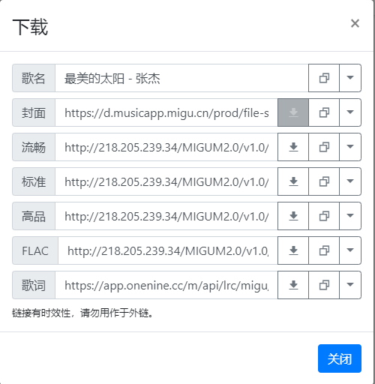The width and height of the screenshot is (375, 384).
Task: Click the FLAC URL input field
Action: tap(168, 250)
